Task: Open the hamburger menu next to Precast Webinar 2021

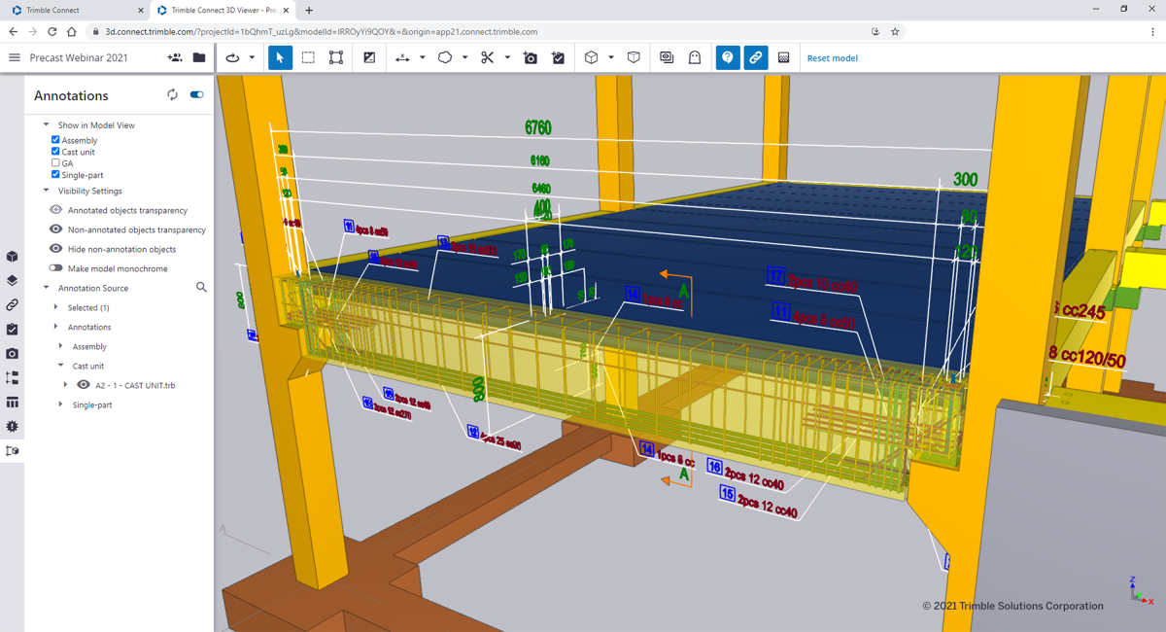Action: [x=15, y=57]
